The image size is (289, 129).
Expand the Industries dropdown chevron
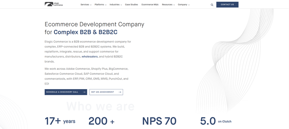(121, 5)
